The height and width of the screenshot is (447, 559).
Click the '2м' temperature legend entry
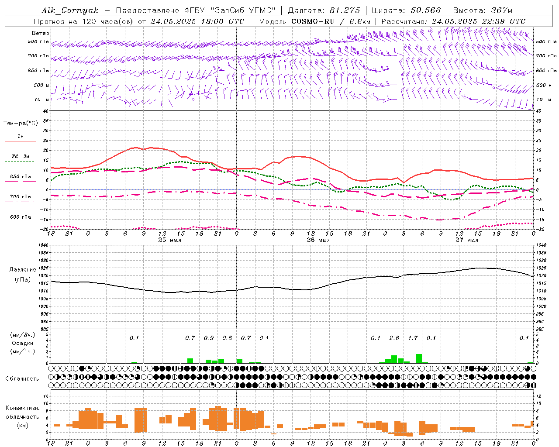[x=21, y=136]
